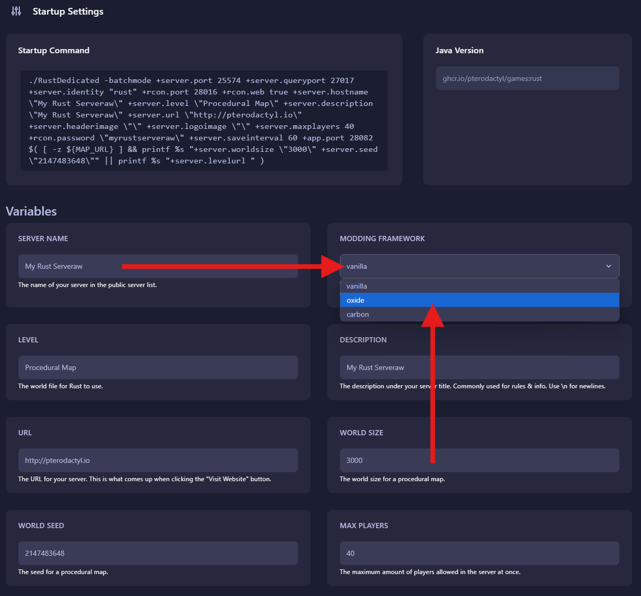Click the Server Name help text link
Image resolution: width=641 pixels, height=596 pixels.
coord(87,285)
